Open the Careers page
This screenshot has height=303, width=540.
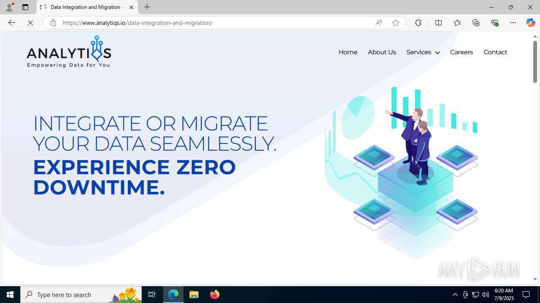click(462, 52)
